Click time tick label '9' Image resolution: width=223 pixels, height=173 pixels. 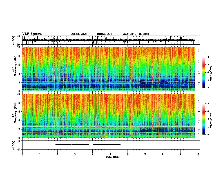coord(180,154)
